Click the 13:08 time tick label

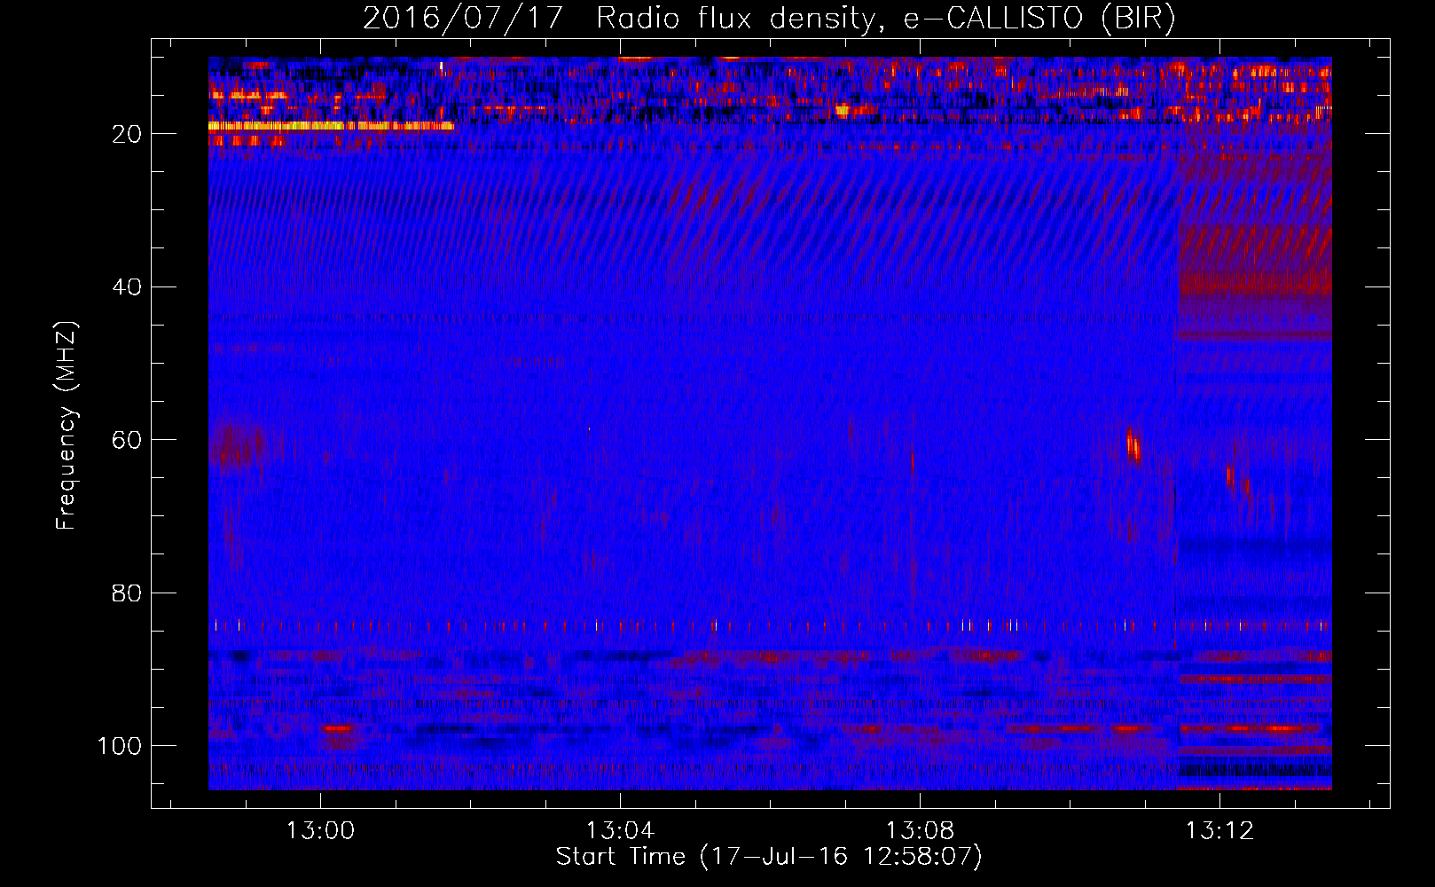point(920,830)
